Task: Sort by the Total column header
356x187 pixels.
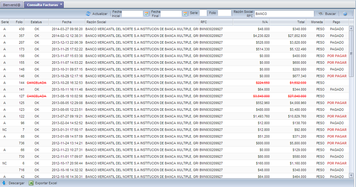Action: click(288, 22)
